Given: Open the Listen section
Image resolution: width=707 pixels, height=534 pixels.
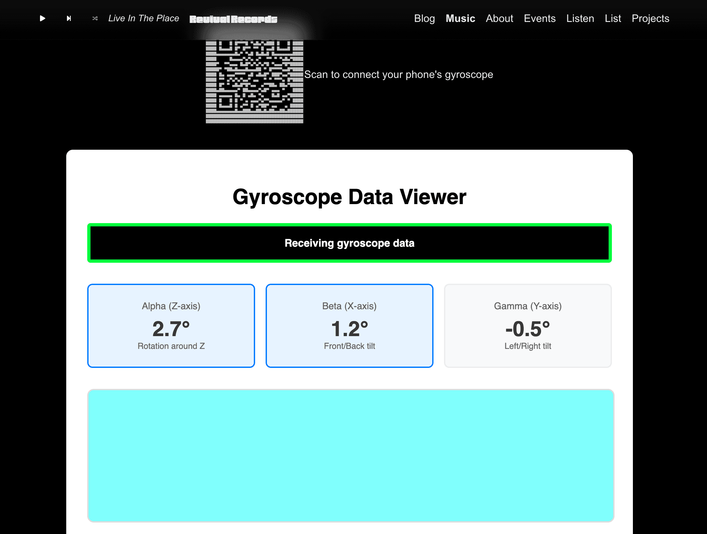Looking at the screenshot, I should (580, 18).
